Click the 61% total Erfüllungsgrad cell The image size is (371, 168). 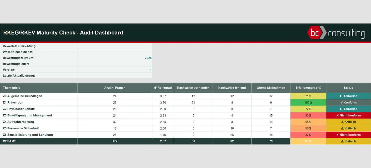coord(308,141)
